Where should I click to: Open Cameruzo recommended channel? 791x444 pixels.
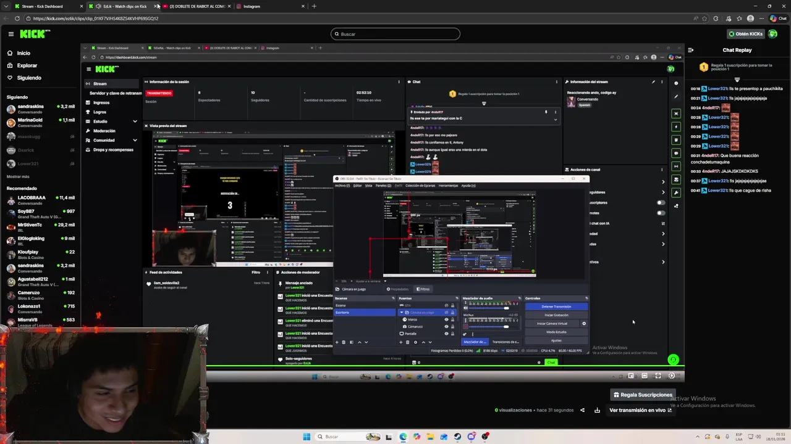click(40, 295)
